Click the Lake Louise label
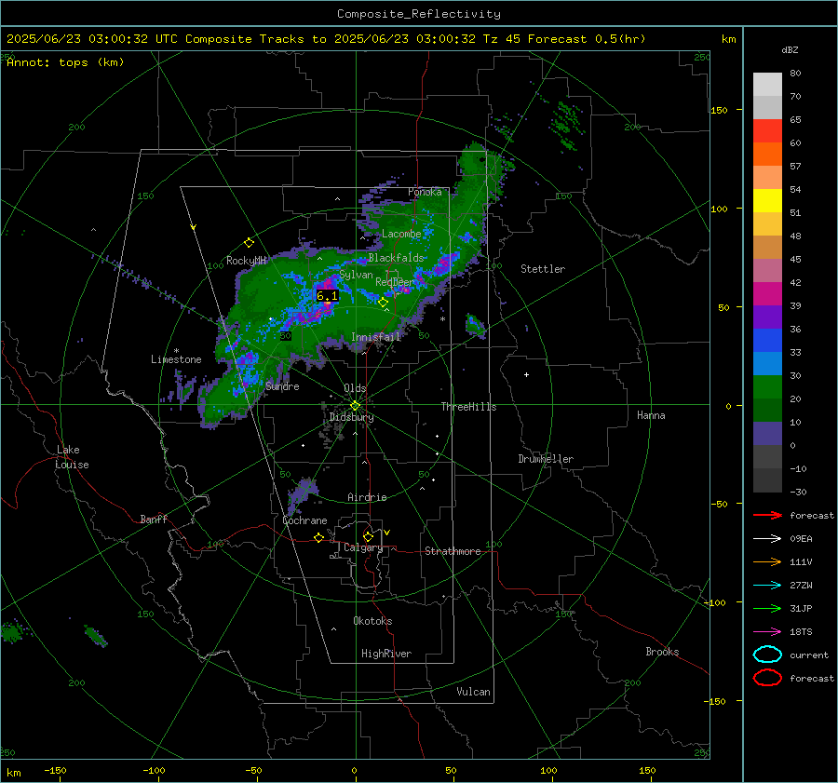 (72, 457)
